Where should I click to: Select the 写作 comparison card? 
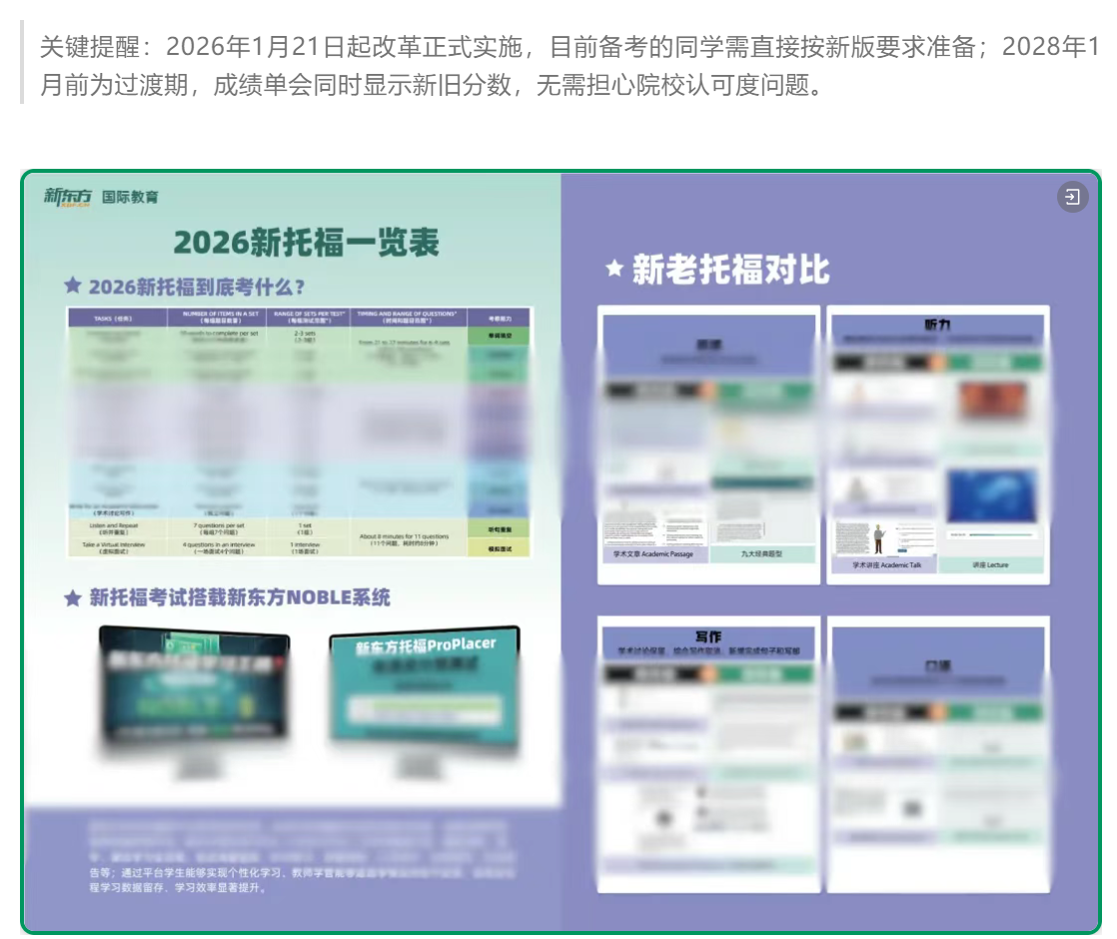708,753
